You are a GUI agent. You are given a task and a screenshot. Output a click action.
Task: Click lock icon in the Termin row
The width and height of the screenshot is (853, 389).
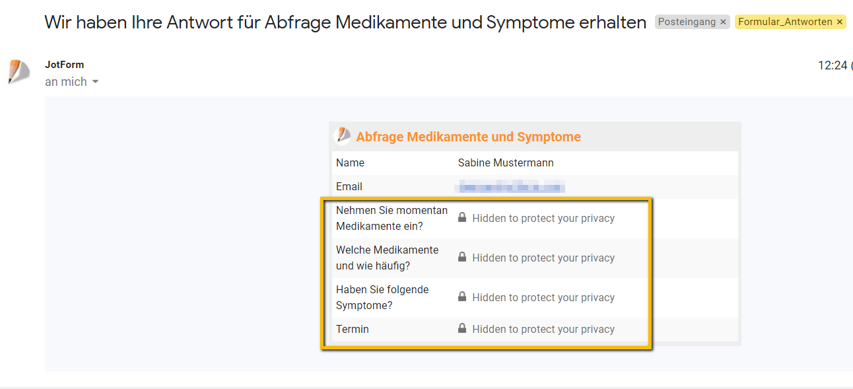pyautogui.click(x=462, y=329)
